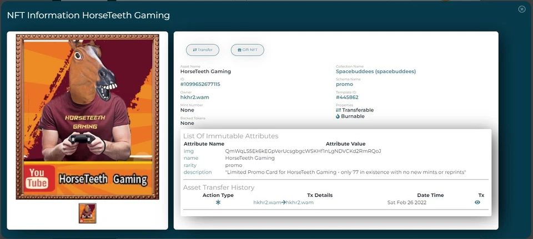Click the 'HorseTeeth Gaming' asset name text
The image size is (533, 239).
205,72
